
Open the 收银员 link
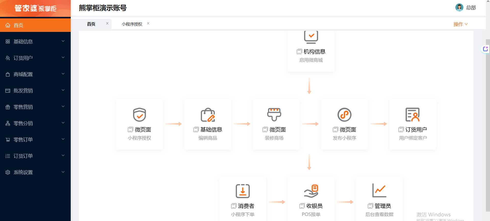(x=315, y=206)
